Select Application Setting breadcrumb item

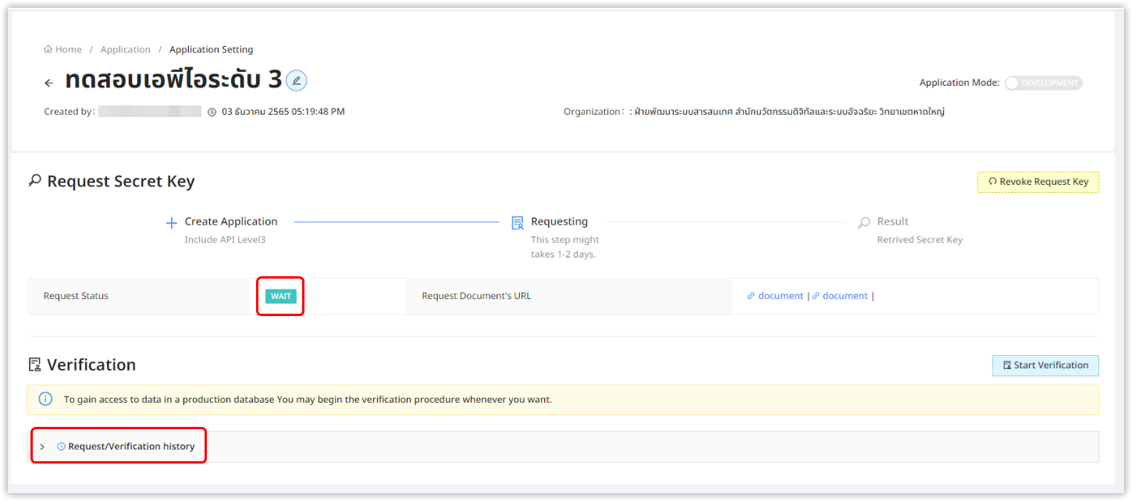211,50
